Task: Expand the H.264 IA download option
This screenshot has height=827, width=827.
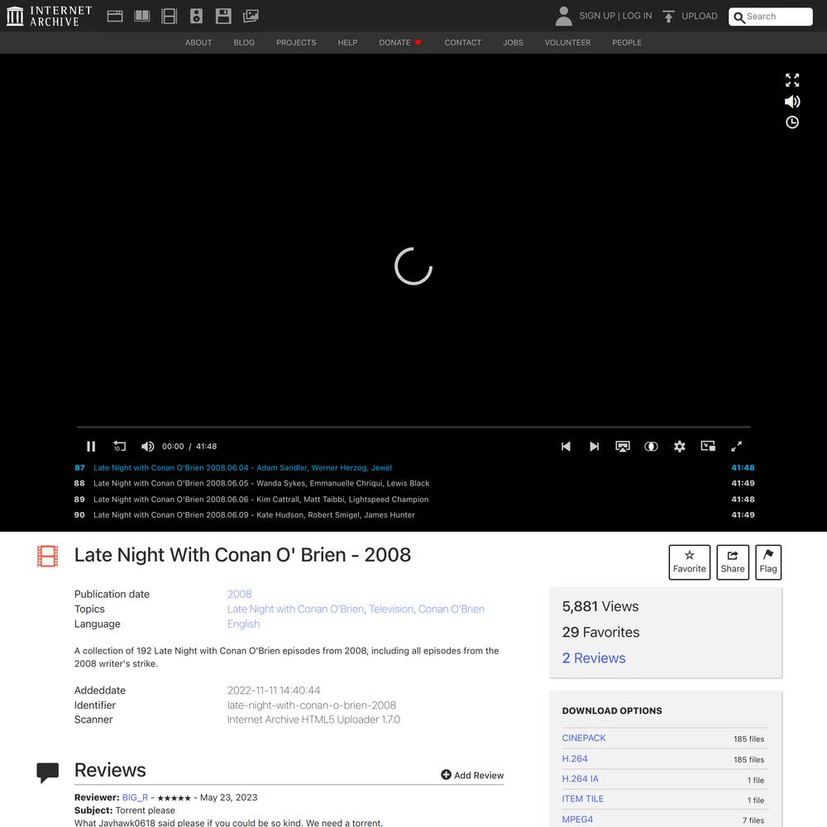Action: pyautogui.click(x=581, y=778)
